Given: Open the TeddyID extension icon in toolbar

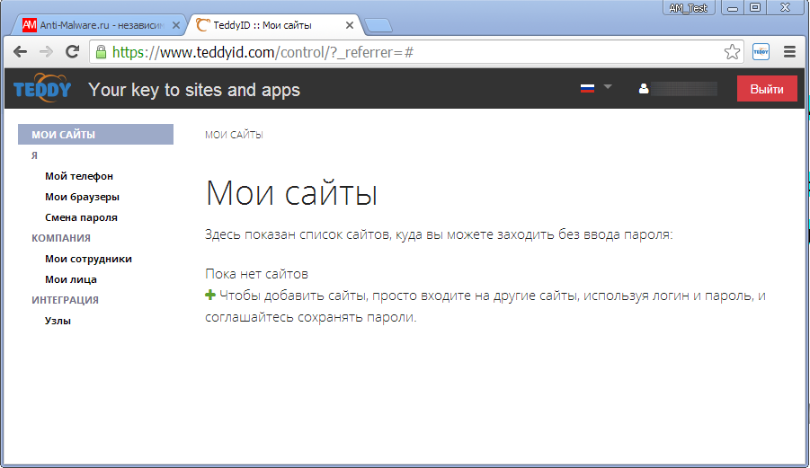Looking at the screenshot, I should (761, 51).
